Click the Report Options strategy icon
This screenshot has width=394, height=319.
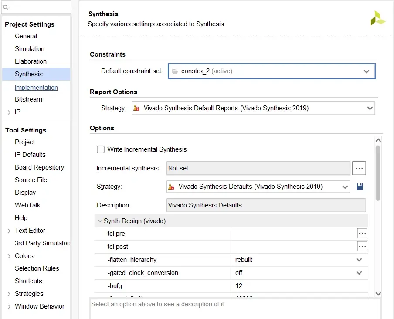[x=137, y=108]
